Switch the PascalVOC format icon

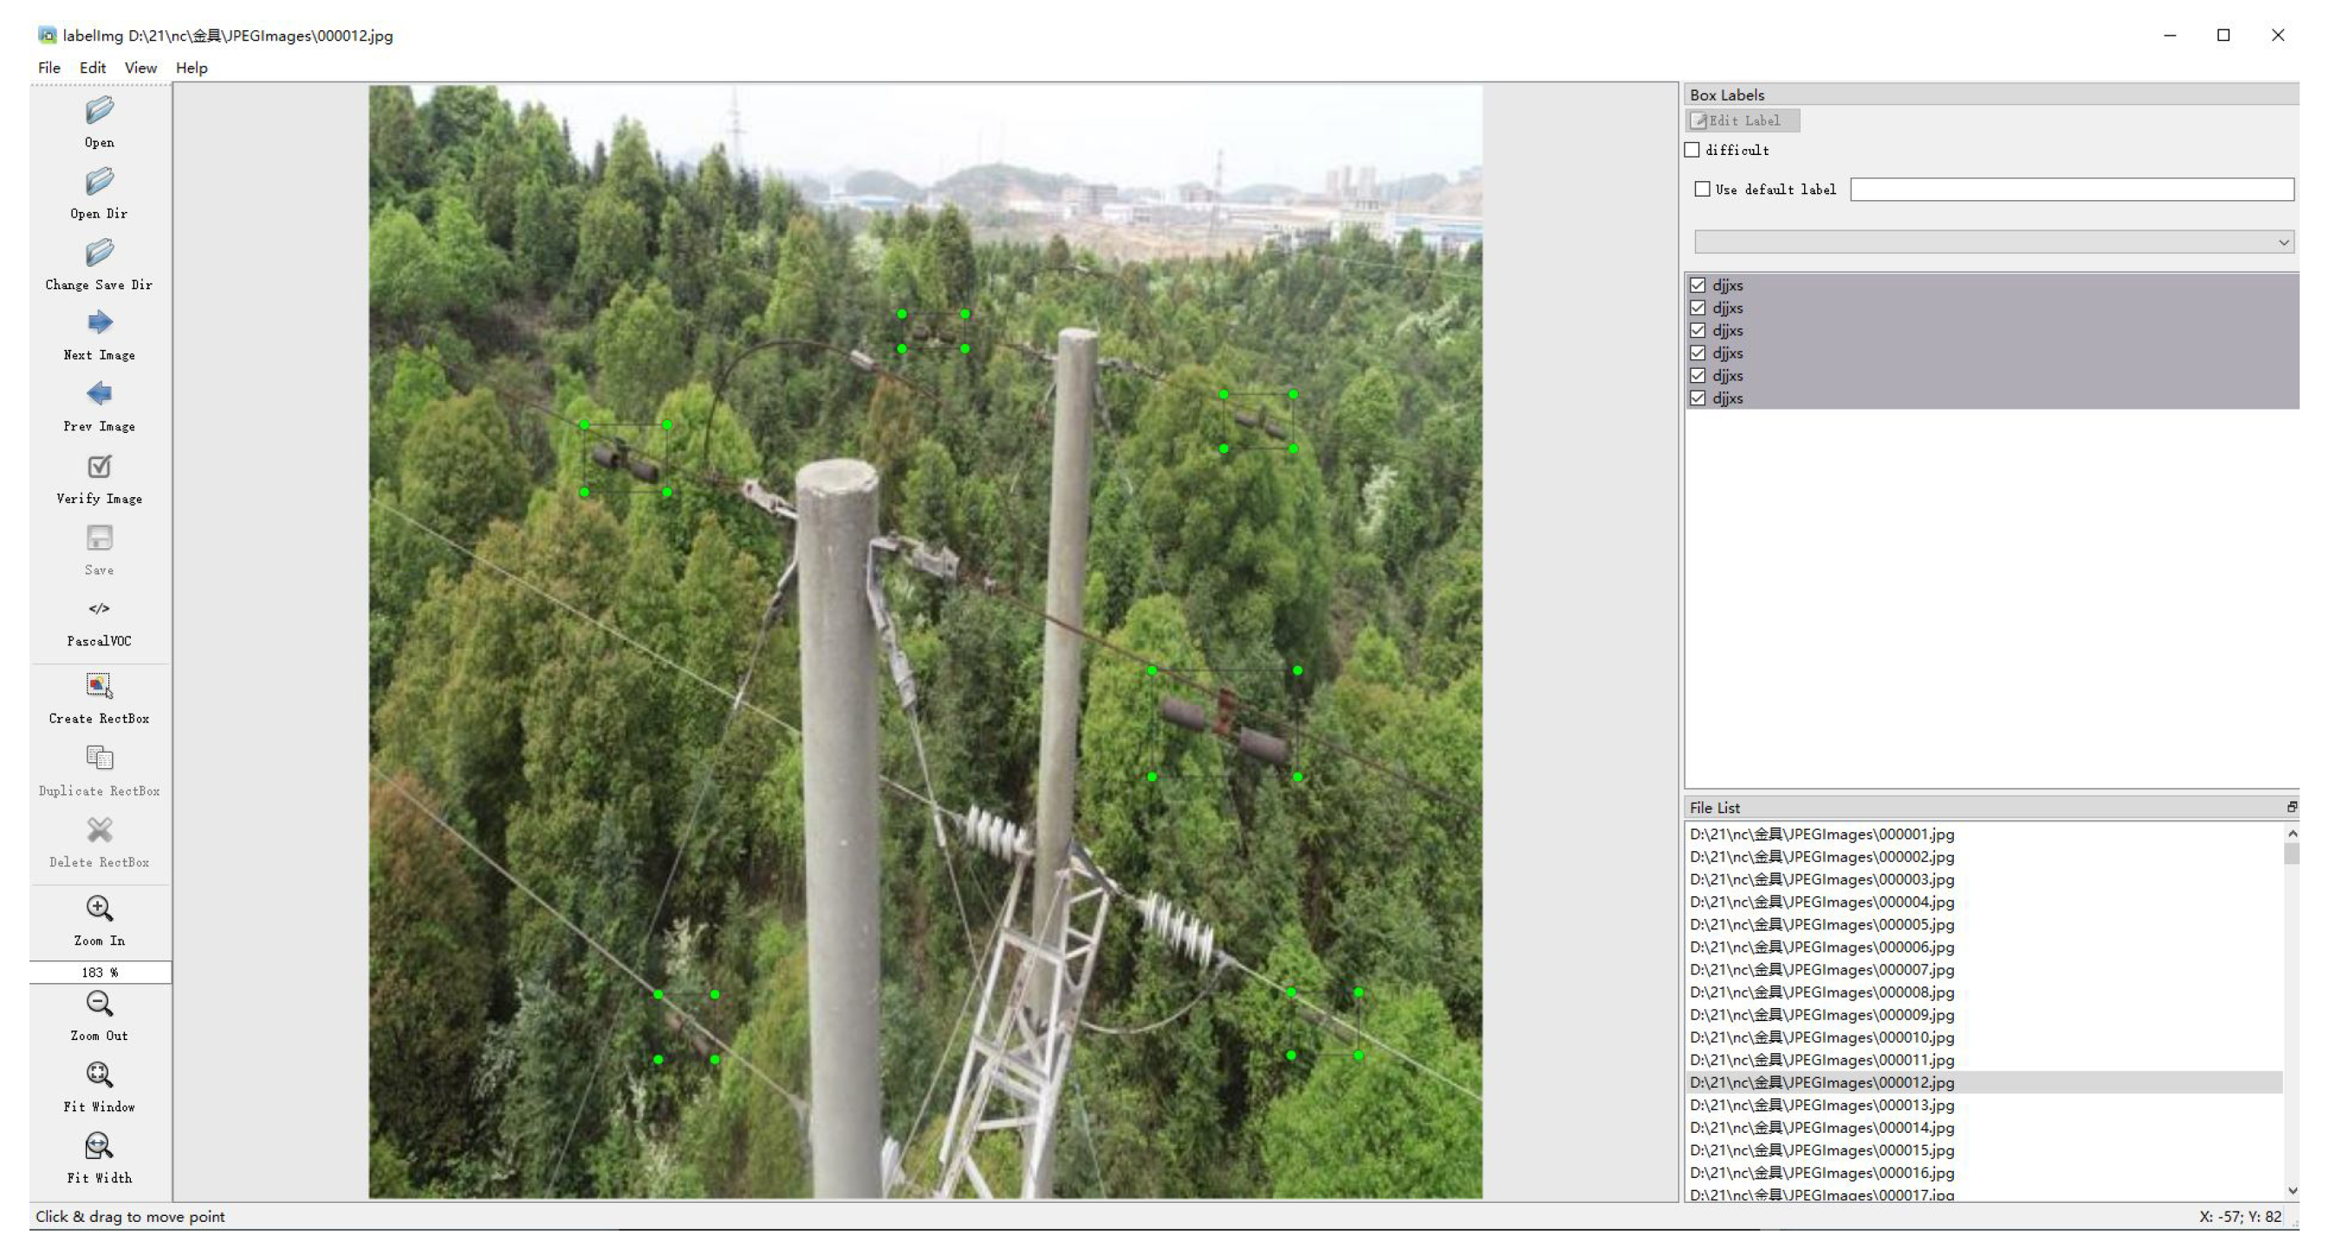(x=100, y=610)
